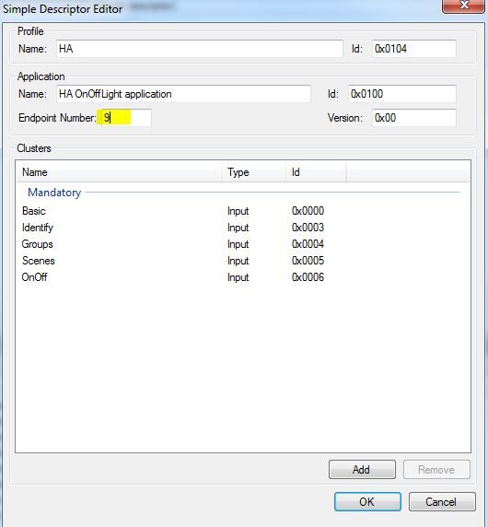Select the Profile Id field 0x0104
Screen dimensions: 488x527
point(414,49)
